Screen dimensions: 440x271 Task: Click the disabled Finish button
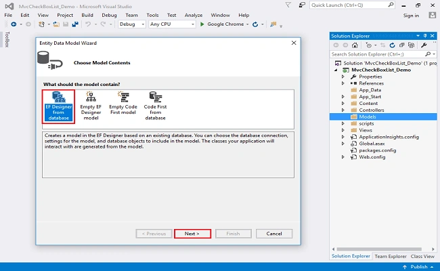coord(233,234)
